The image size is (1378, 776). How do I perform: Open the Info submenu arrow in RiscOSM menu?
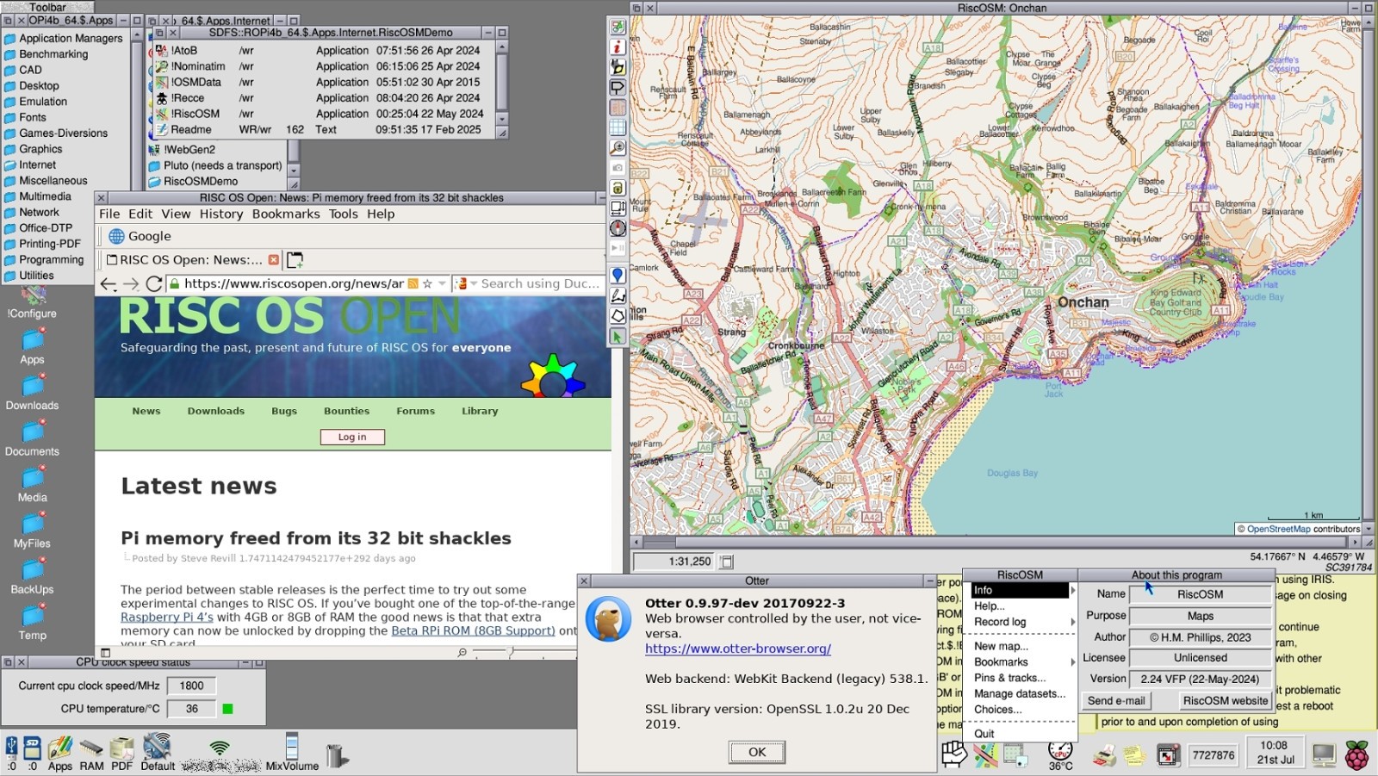pos(1071,591)
